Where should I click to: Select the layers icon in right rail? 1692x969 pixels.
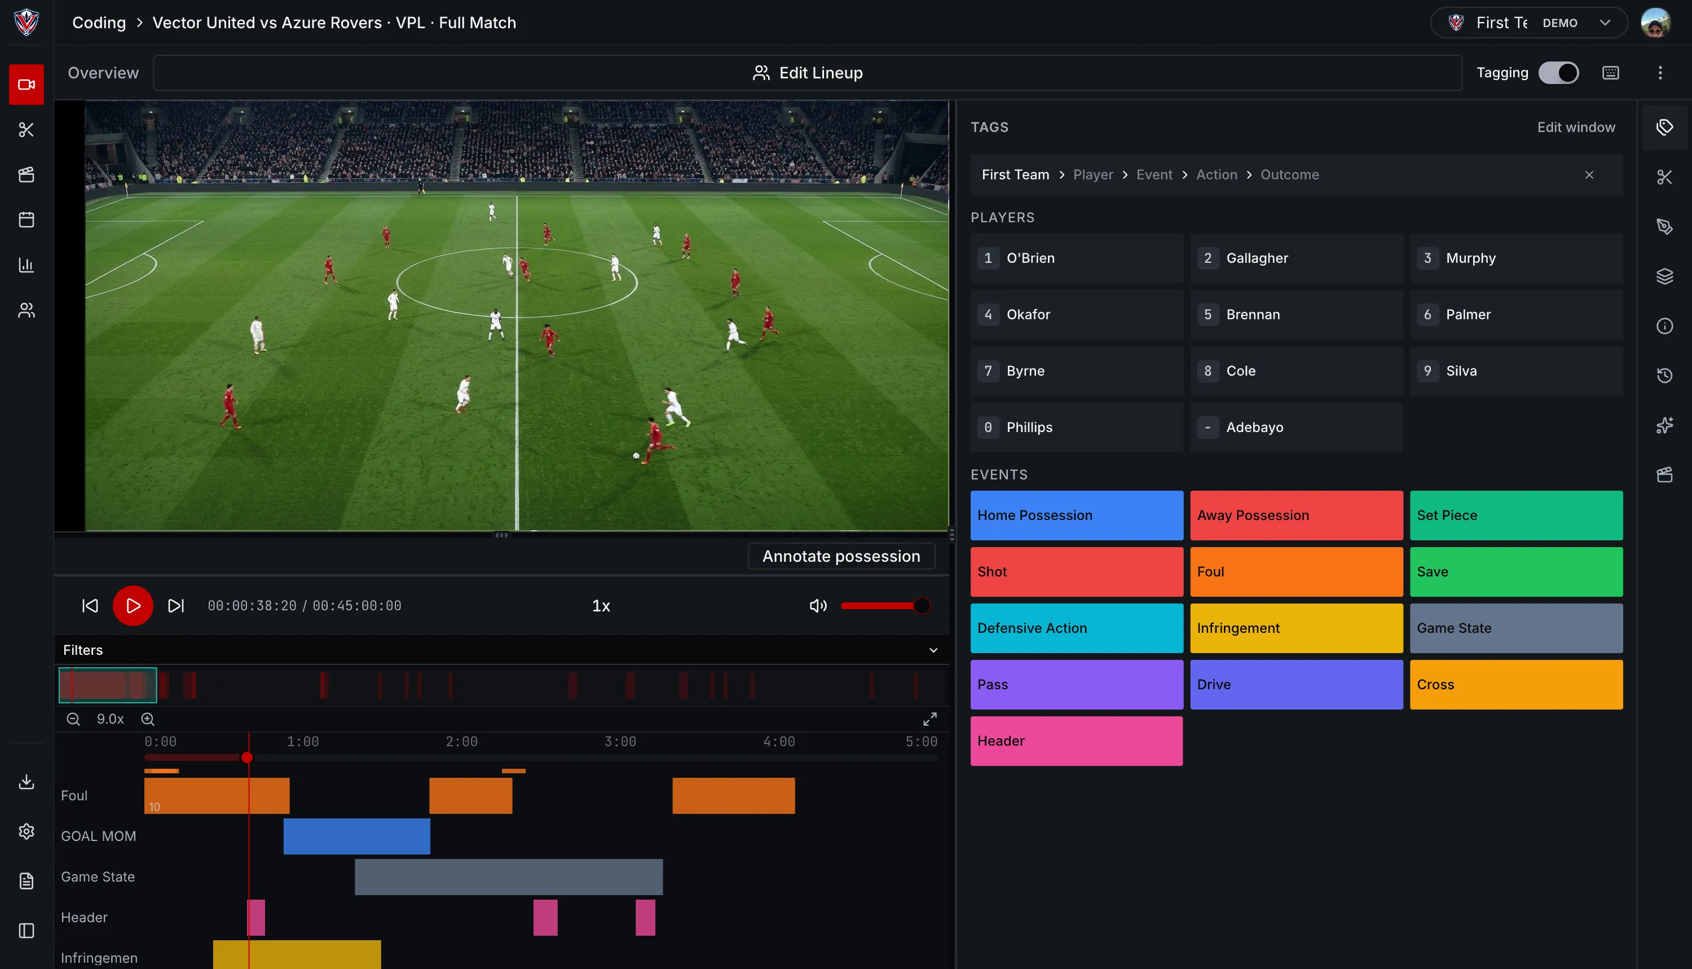point(1665,276)
